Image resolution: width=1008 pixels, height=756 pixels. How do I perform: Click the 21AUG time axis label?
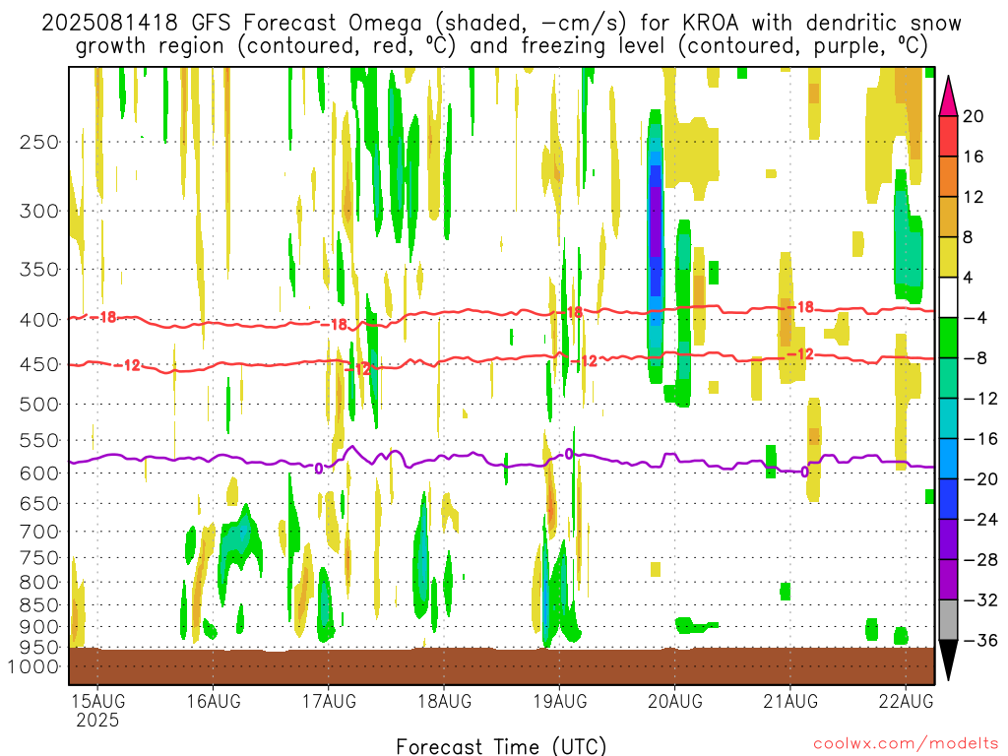tap(790, 701)
